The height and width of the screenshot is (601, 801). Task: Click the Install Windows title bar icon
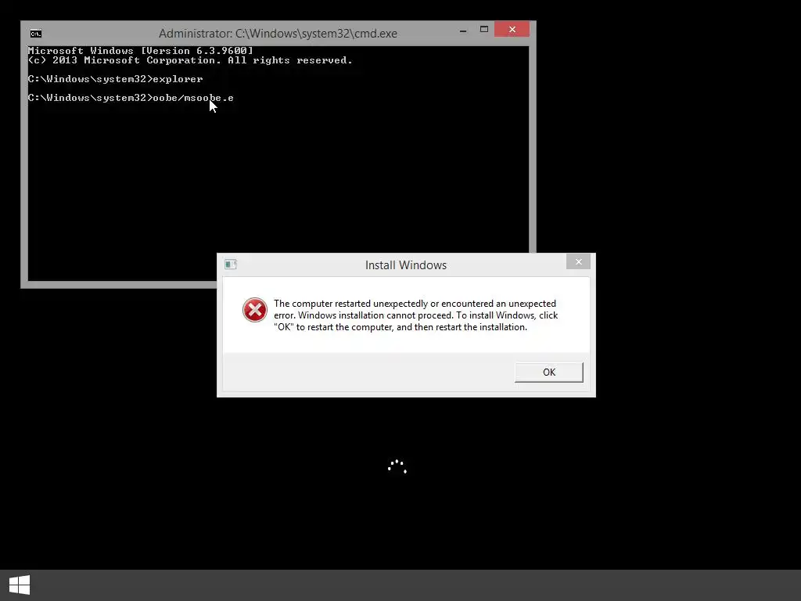231,265
